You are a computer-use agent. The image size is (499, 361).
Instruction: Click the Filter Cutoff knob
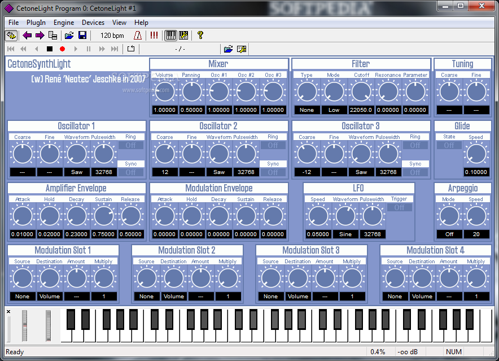coord(361,92)
